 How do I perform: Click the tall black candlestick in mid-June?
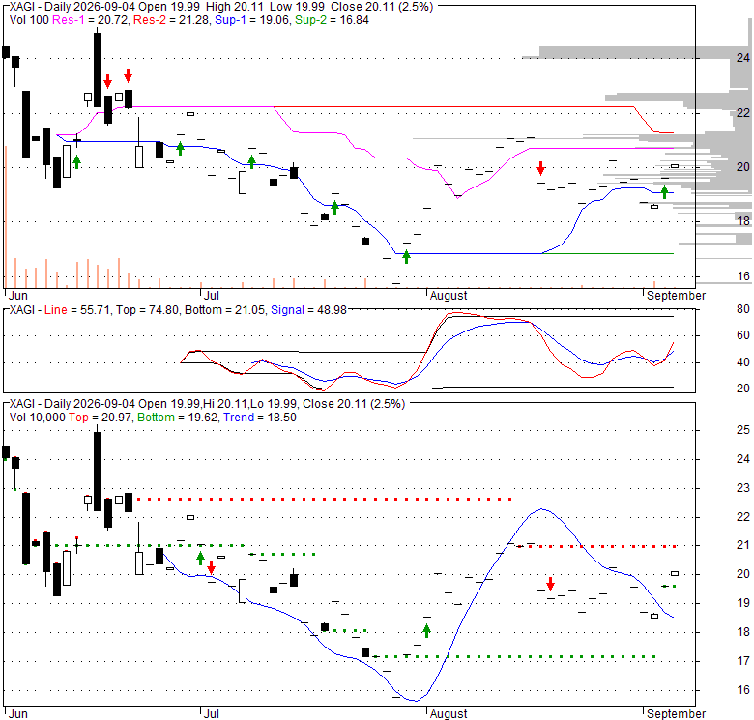pyautogui.click(x=98, y=70)
